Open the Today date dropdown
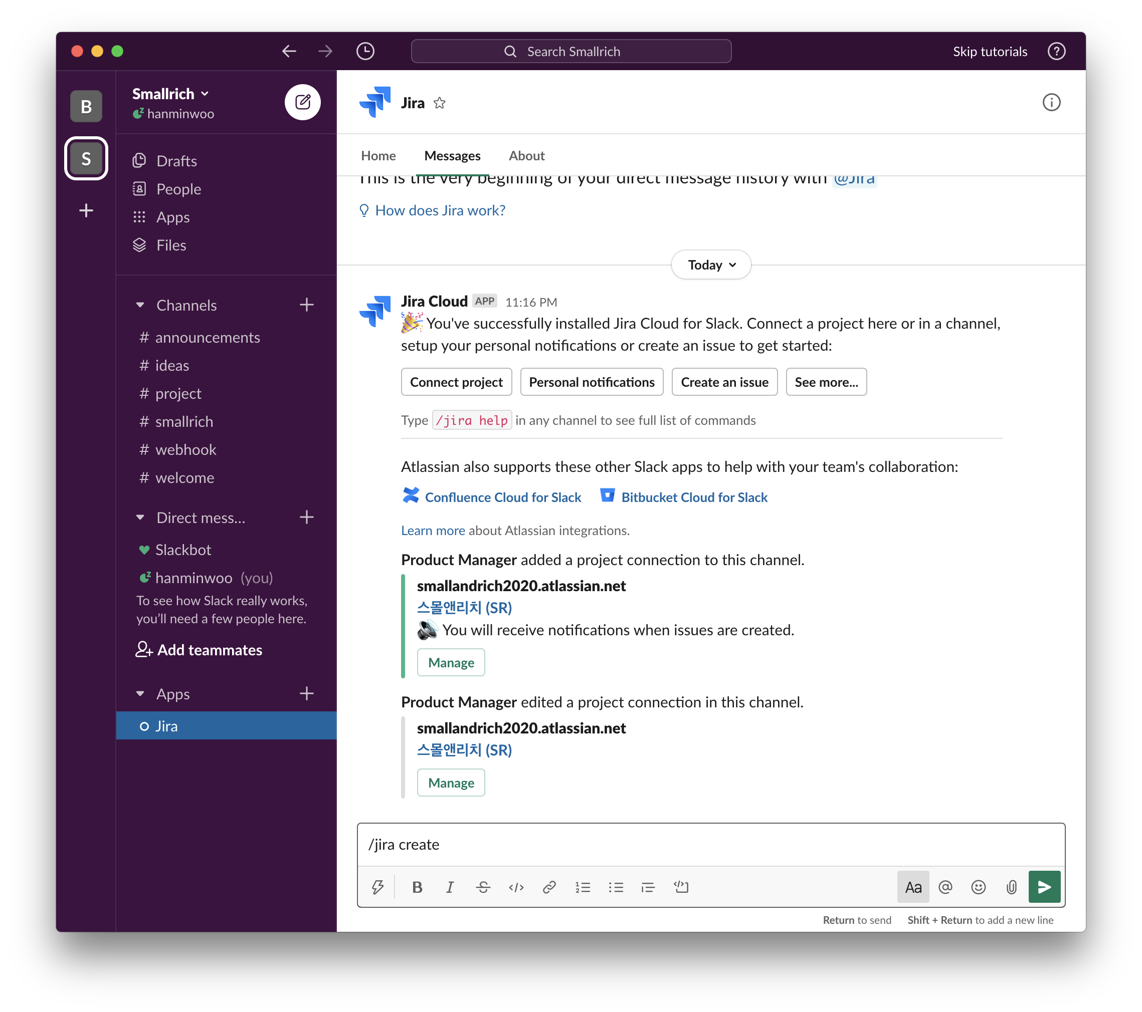The image size is (1142, 1012). coord(711,265)
